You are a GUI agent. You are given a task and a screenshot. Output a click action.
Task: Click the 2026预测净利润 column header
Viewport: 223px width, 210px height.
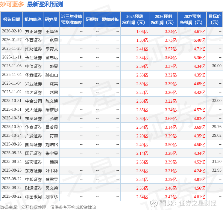163,19
